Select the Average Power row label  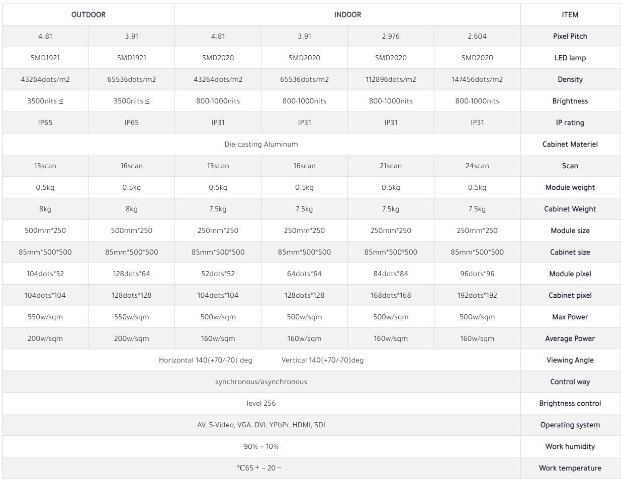(x=570, y=338)
